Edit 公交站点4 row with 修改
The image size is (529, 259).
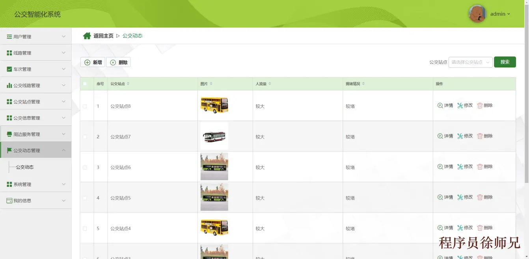pos(465,228)
